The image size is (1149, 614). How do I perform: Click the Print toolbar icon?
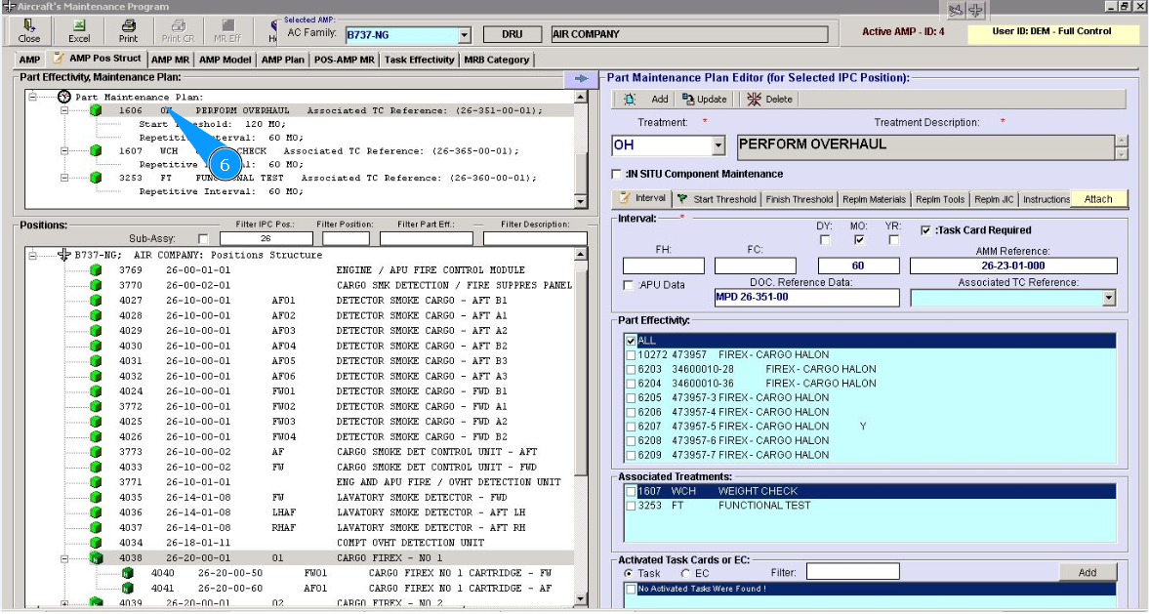click(x=128, y=26)
